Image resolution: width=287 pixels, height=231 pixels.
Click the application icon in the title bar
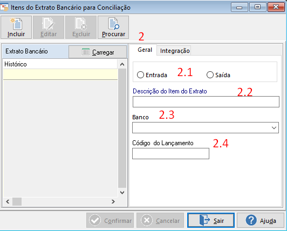tap(4, 7)
